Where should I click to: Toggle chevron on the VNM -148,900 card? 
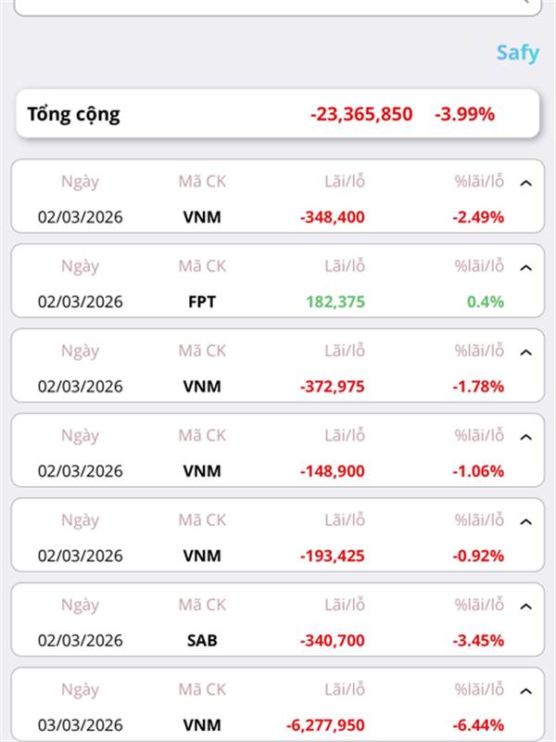(526, 437)
